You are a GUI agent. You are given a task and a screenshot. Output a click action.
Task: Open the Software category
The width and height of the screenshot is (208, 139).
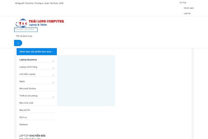[24, 124]
